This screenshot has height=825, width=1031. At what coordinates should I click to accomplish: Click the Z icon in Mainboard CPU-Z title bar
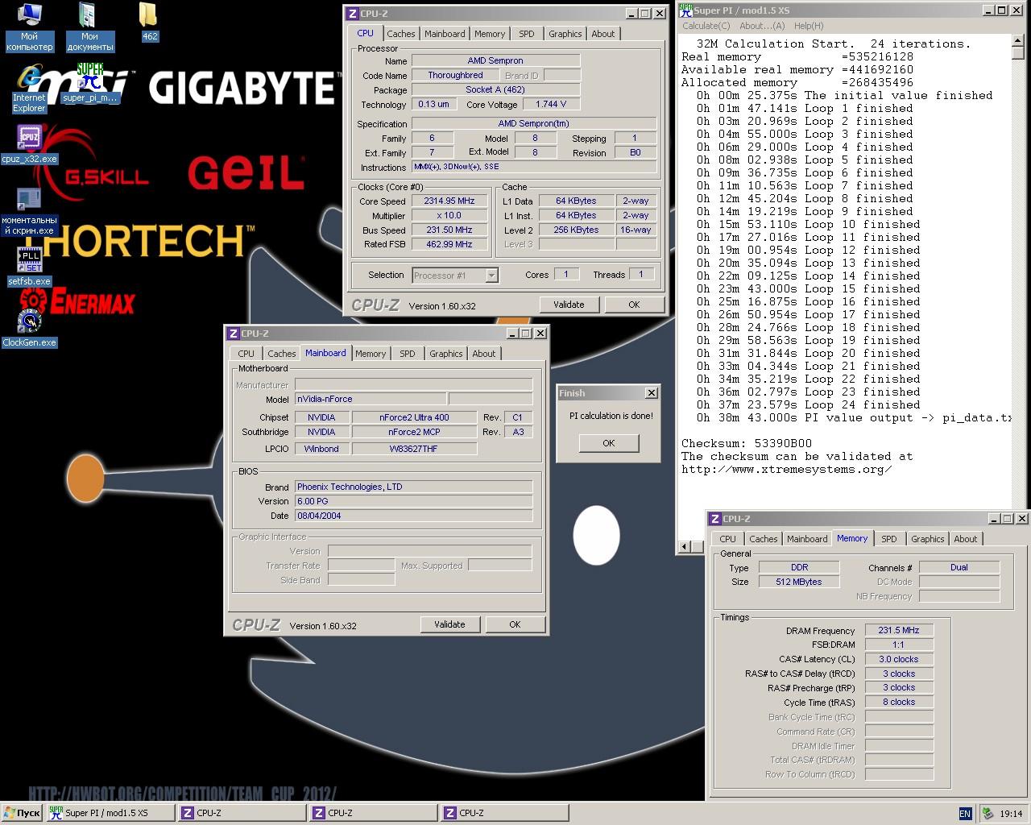click(x=233, y=334)
